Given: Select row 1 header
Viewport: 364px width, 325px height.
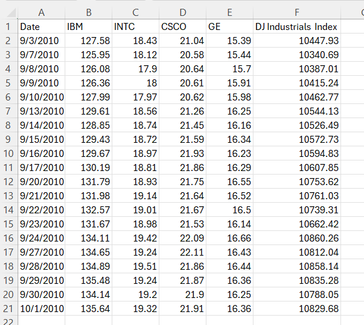Looking at the screenshot, I should 8,26.
